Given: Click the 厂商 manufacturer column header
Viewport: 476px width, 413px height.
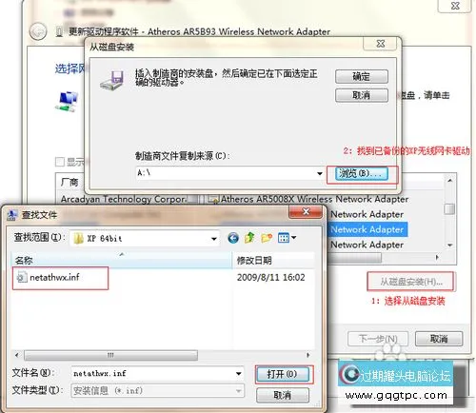Looking at the screenshot, I should tap(69, 182).
